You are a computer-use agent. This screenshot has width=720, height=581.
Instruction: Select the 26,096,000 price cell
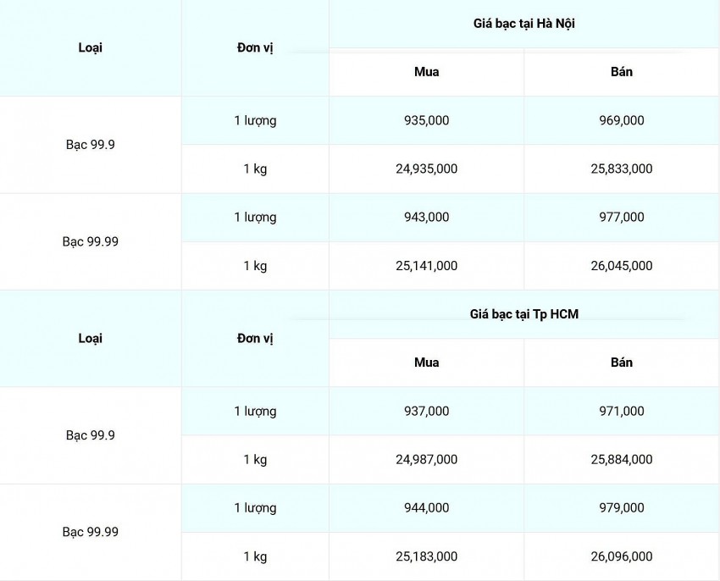pos(622,556)
